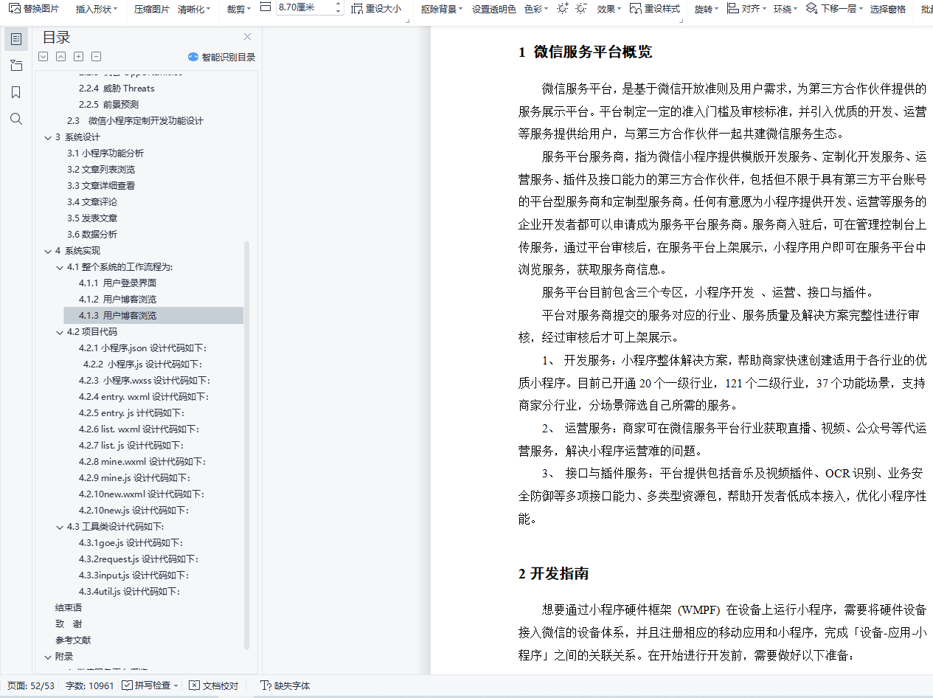Open the 色彩 color dropdown
Viewport: 933px width, 698px height.
click(535, 9)
